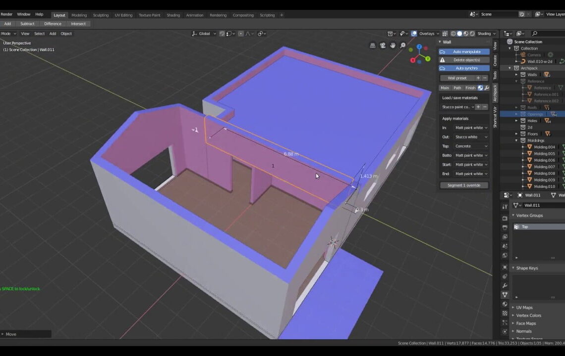This screenshot has height=356, width=565.
Task: Click the Segment 1 override button
Action: pyautogui.click(x=463, y=185)
